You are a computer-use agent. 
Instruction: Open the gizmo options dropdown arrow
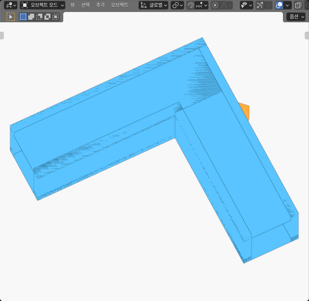click(268, 5)
